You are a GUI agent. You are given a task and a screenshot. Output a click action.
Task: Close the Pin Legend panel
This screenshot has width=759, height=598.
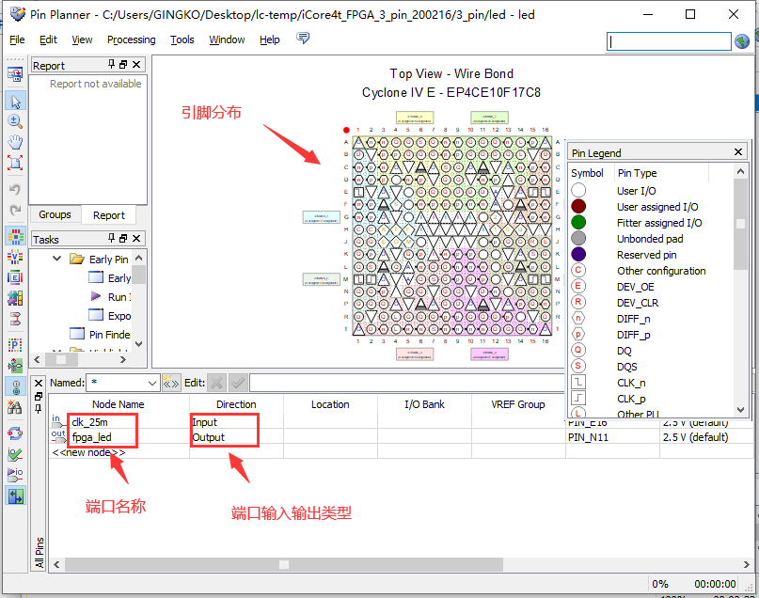tap(739, 152)
